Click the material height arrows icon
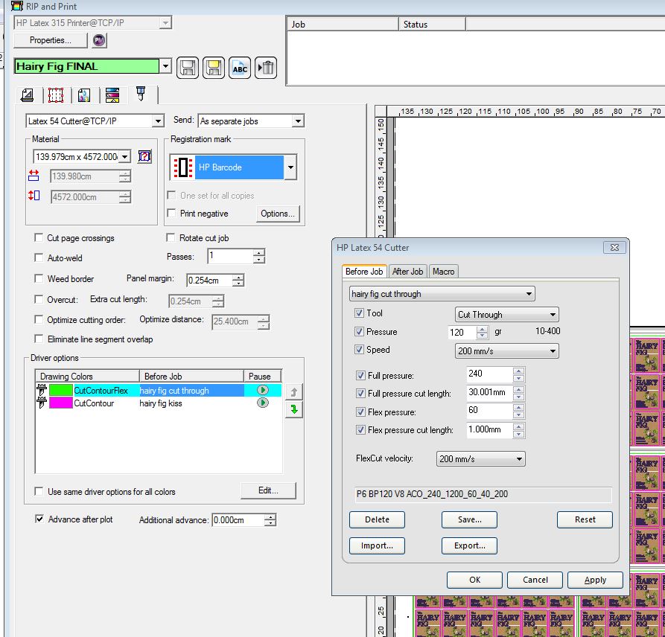The image size is (665, 637). click(34, 196)
